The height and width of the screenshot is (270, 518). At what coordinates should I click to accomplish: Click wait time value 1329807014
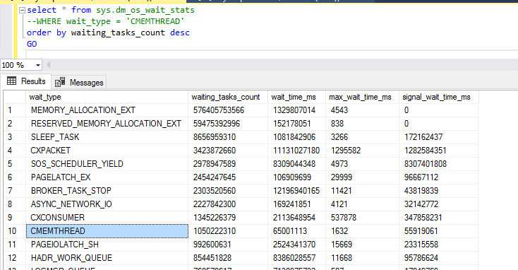tap(296, 110)
